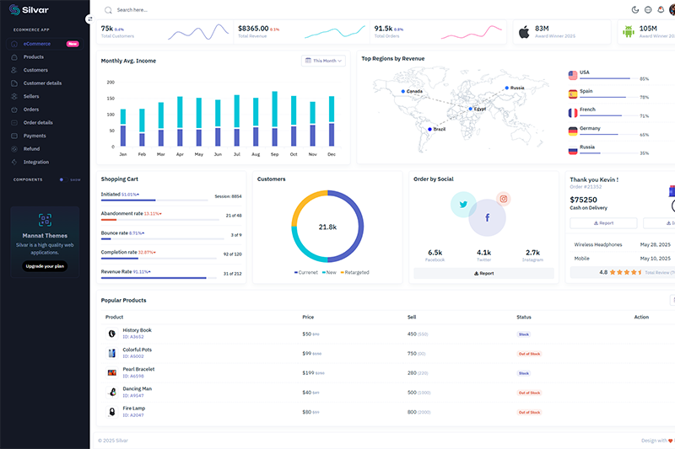Open the Payments sidebar item
The height and width of the screenshot is (449, 675).
pyautogui.click(x=35, y=136)
